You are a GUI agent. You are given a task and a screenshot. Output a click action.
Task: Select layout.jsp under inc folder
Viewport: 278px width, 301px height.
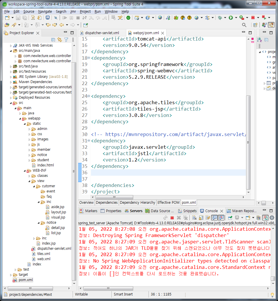click(58, 212)
